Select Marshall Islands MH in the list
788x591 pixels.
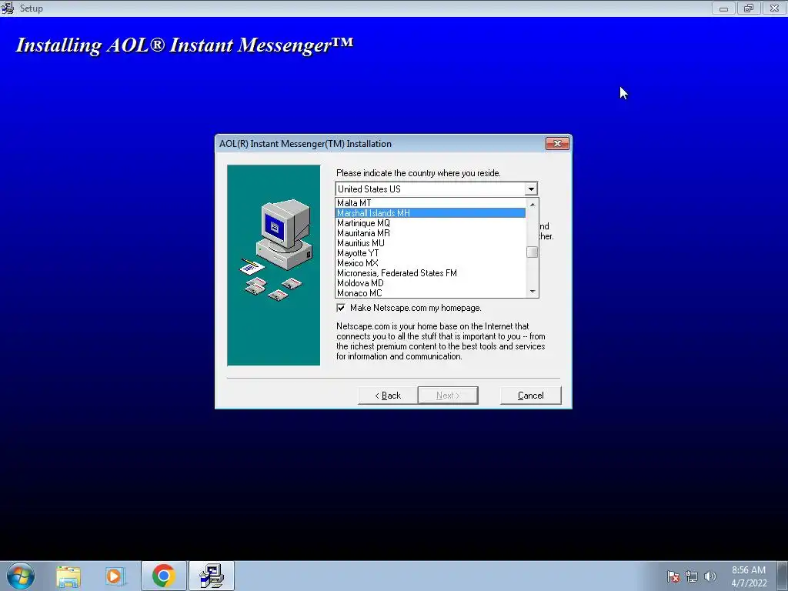tap(431, 213)
